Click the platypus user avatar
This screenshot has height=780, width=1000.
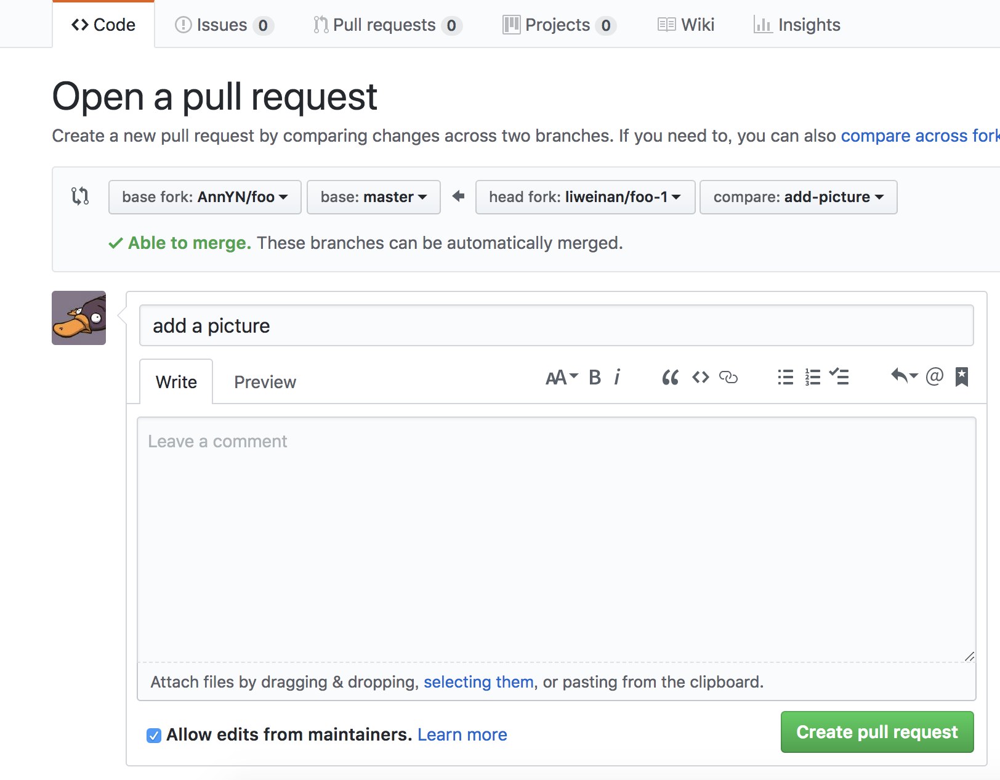coord(79,318)
